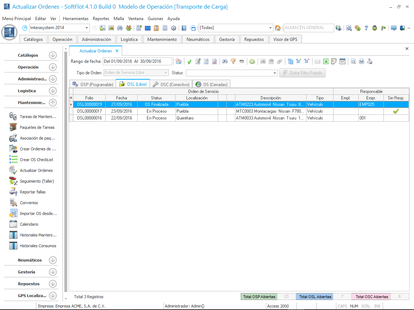Viewport: 414px width, 310px height.
Task: Click the green checkmark approve icon
Action: pos(189,62)
